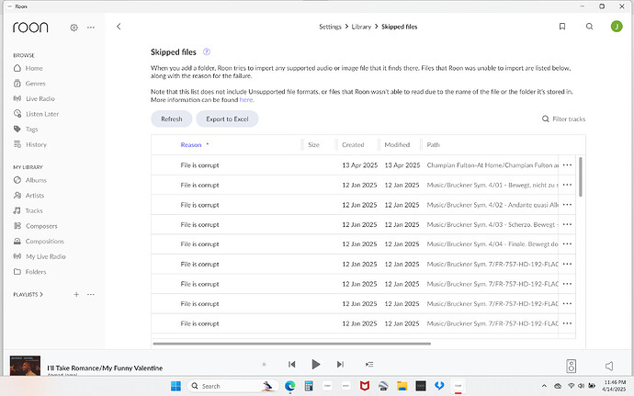Add a new playlist with plus icon
The image size is (634, 396).
[76, 294]
